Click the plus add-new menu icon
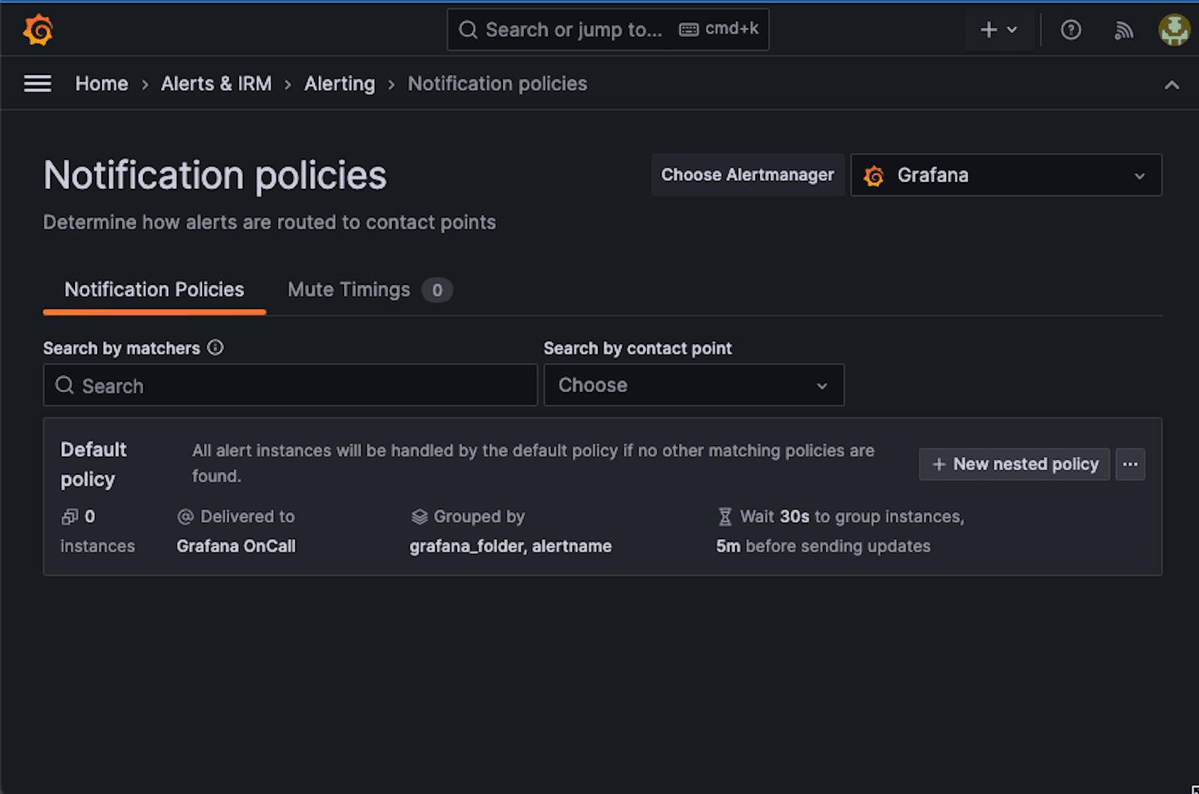 coord(999,30)
